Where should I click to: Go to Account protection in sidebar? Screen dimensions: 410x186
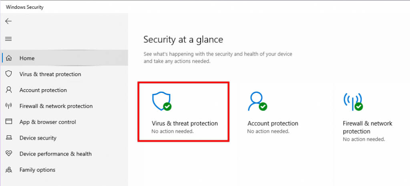[x=43, y=90]
